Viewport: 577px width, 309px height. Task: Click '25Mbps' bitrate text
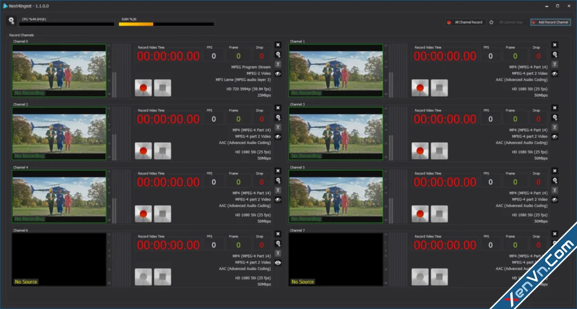[264, 95]
